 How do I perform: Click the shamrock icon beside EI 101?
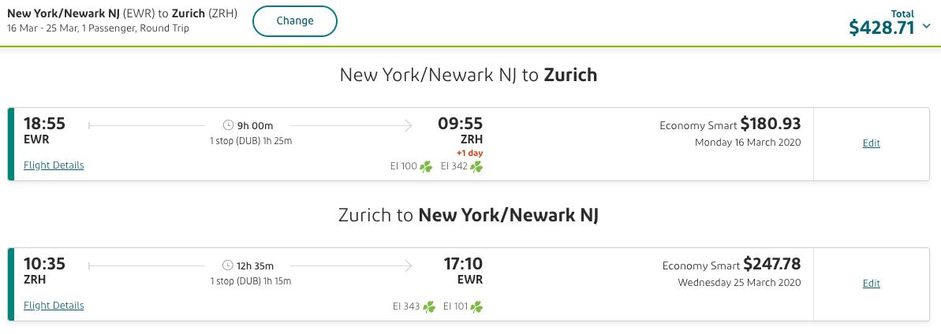[476, 306]
